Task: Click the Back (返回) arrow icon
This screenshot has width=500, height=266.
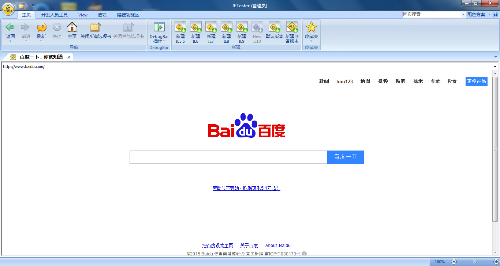Action: point(10,28)
